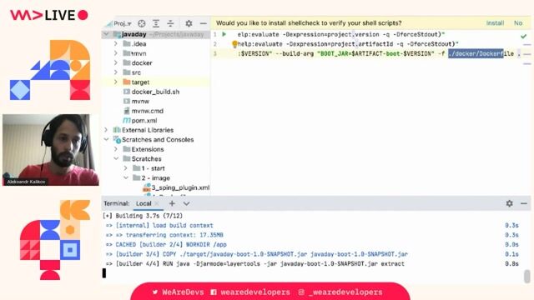
Task: Click the docker_build.sh file icon
Action: pos(127,92)
